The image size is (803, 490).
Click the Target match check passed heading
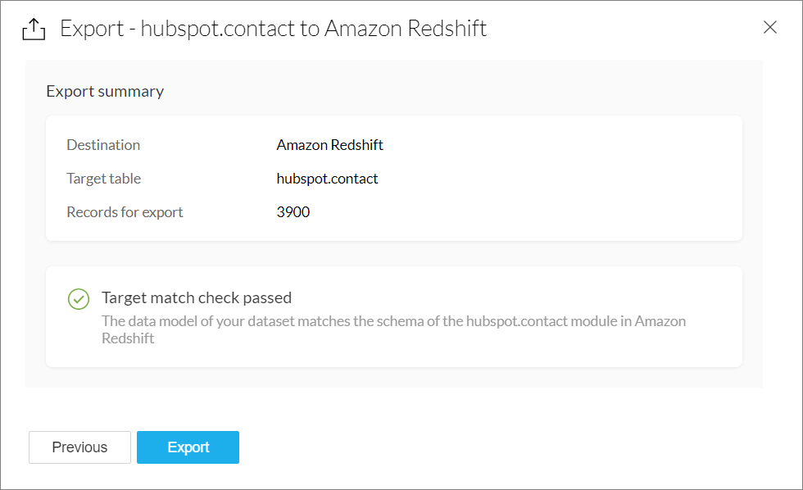click(x=197, y=297)
